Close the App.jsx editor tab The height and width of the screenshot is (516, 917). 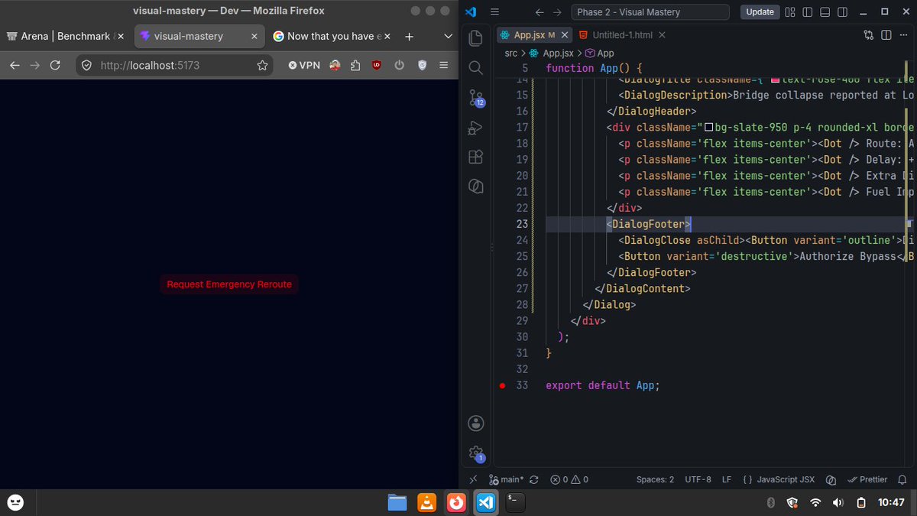click(x=563, y=35)
